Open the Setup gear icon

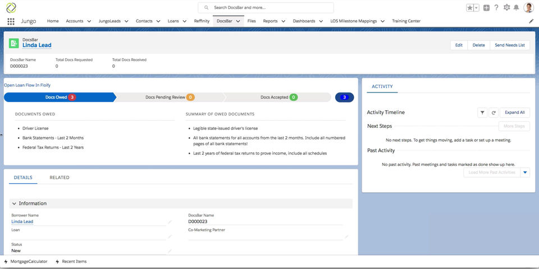(x=506, y=8)
